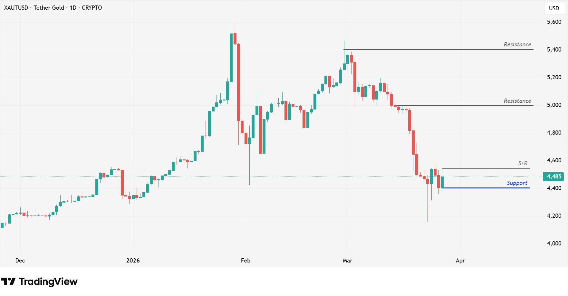This screenshot has height=296, width=568.
Task: Click the blue Support label
Action: tap(517, 183)
